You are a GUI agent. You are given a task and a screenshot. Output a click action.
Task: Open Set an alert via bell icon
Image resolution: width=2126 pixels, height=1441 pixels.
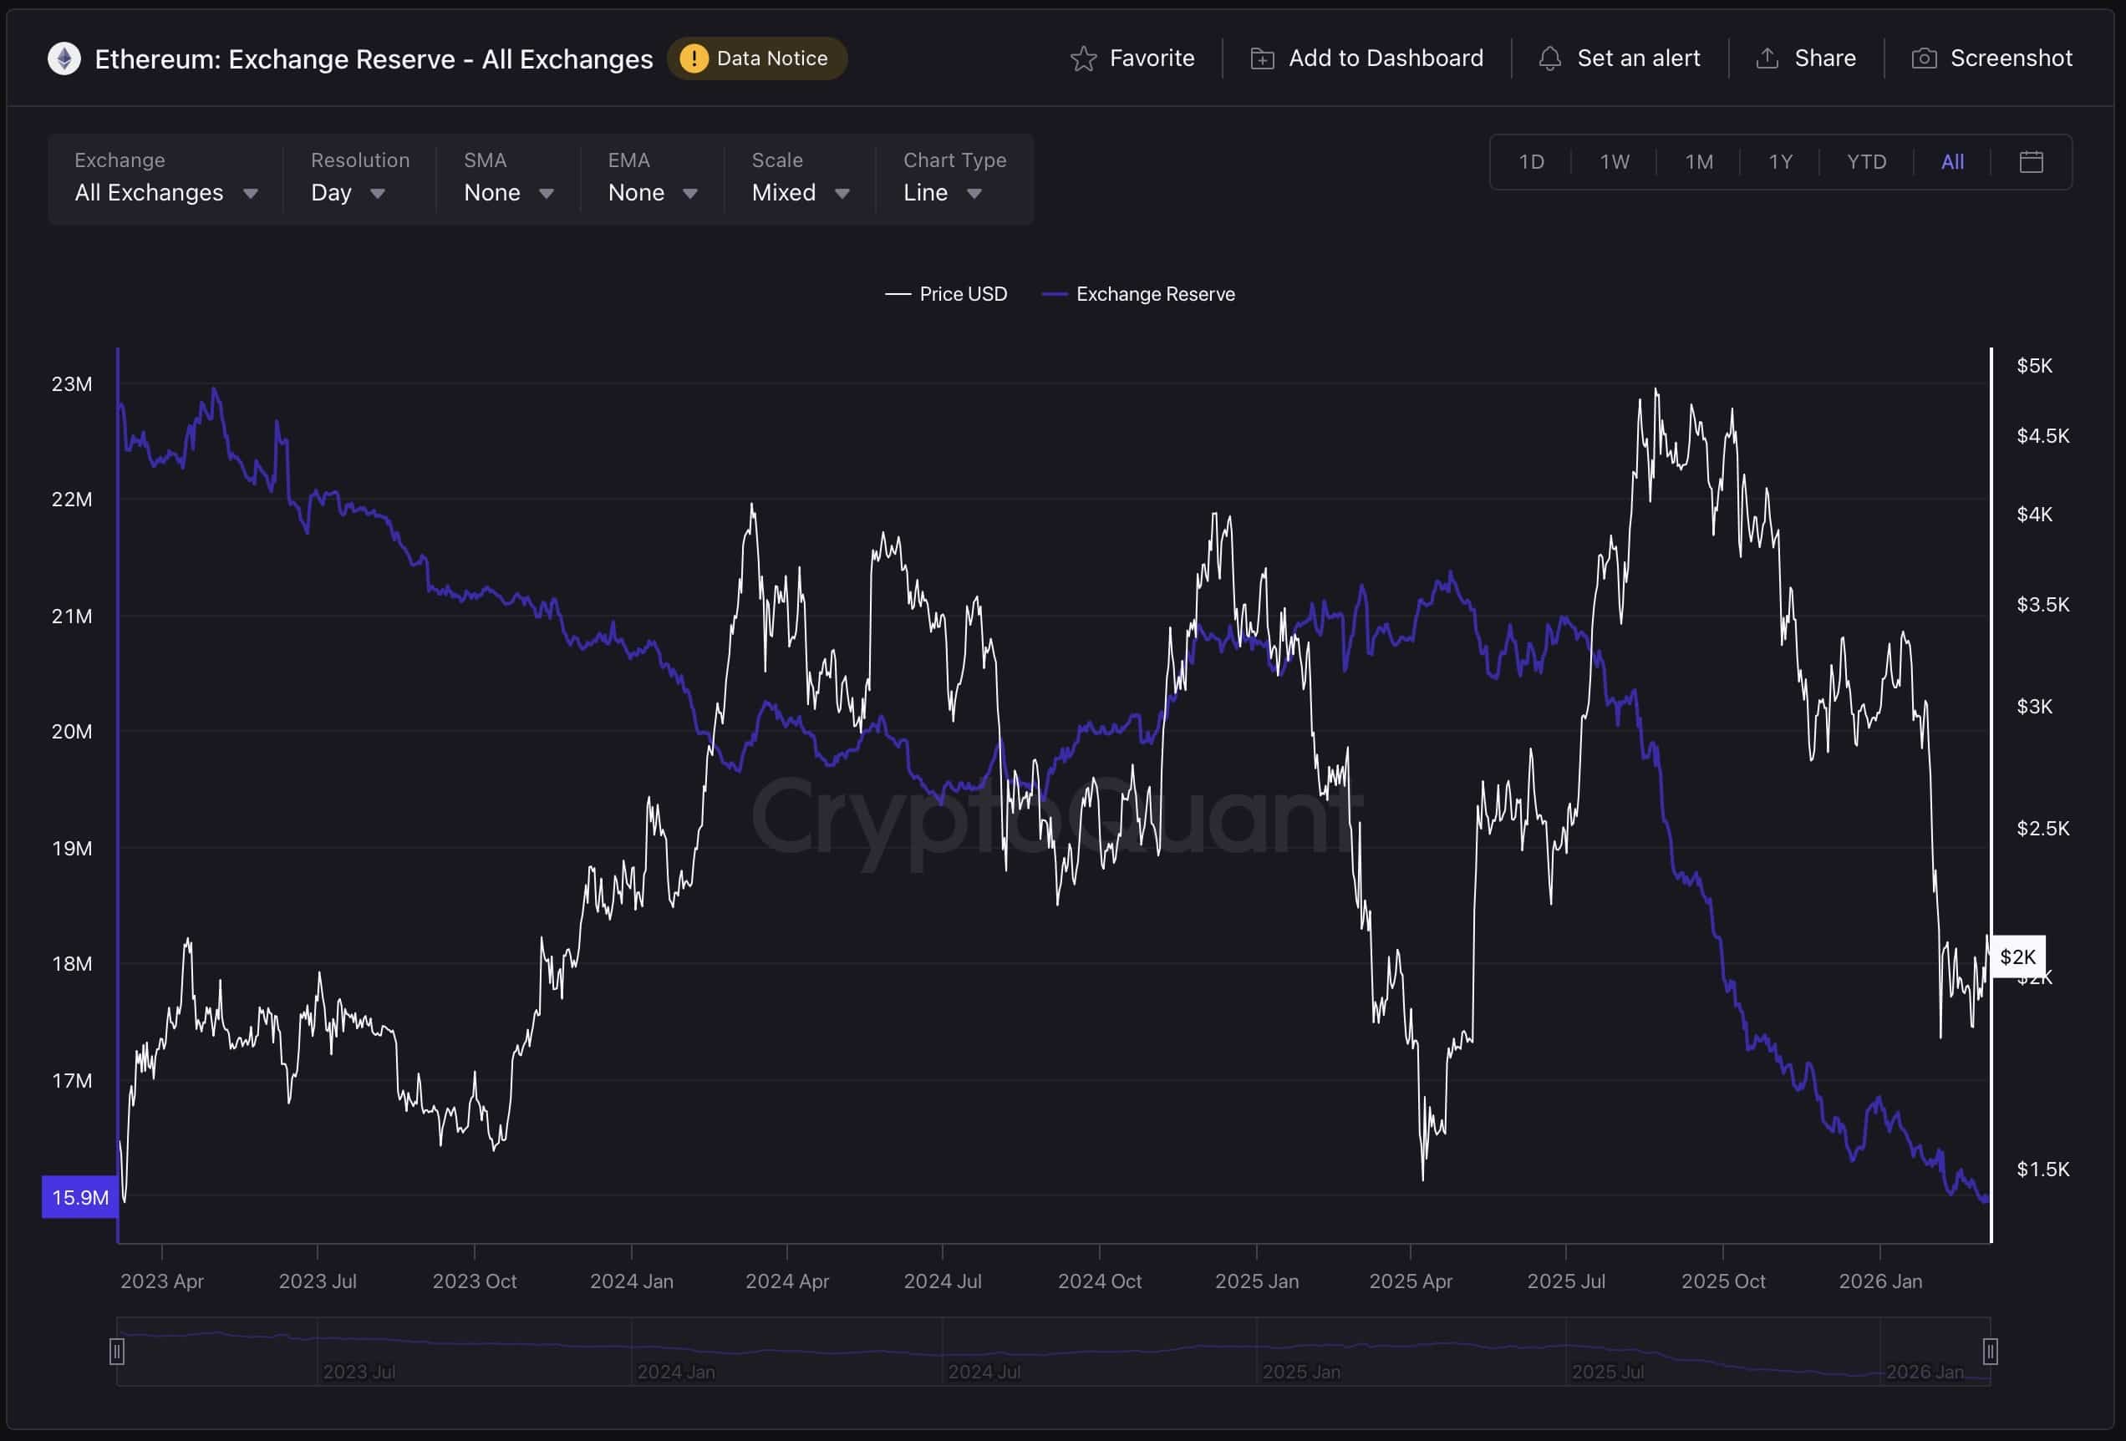(1549, 58)
